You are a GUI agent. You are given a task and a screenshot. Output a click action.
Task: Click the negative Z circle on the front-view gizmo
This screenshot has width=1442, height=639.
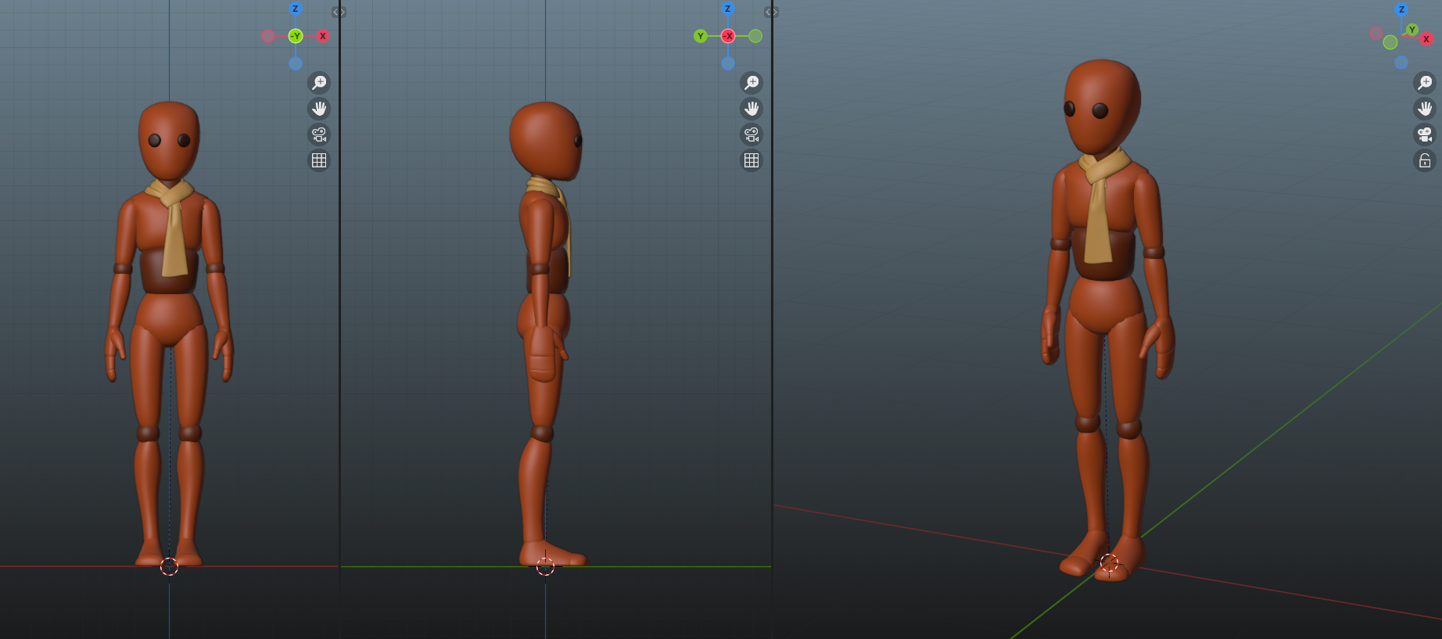[x=296, y=63]
